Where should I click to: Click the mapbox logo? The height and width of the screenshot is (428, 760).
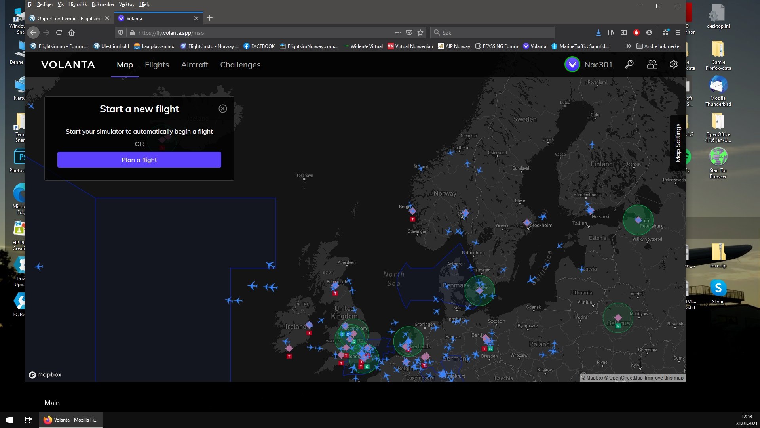click(45, 374)
